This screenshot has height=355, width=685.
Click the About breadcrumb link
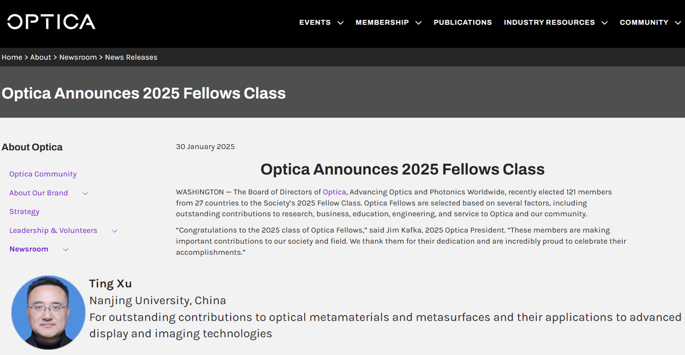pos(40,57)
